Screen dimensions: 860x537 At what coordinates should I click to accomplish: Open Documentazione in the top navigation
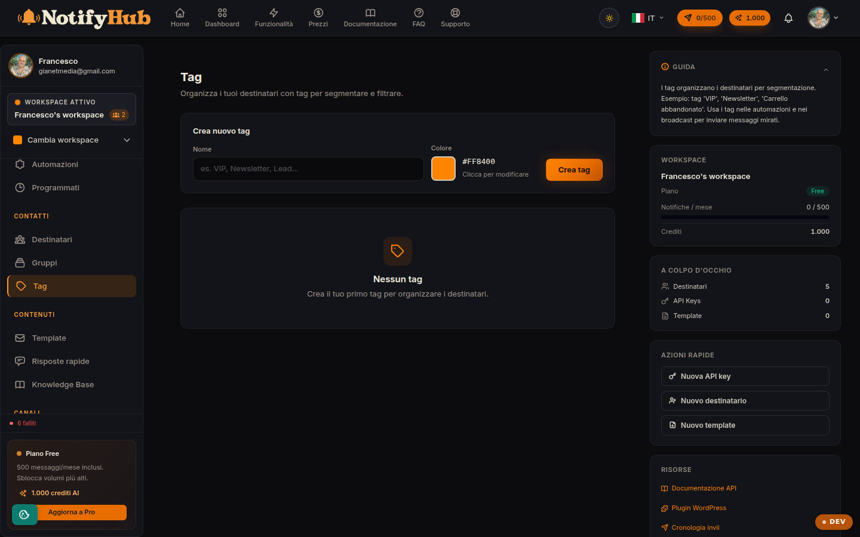[x=370, y=18]
